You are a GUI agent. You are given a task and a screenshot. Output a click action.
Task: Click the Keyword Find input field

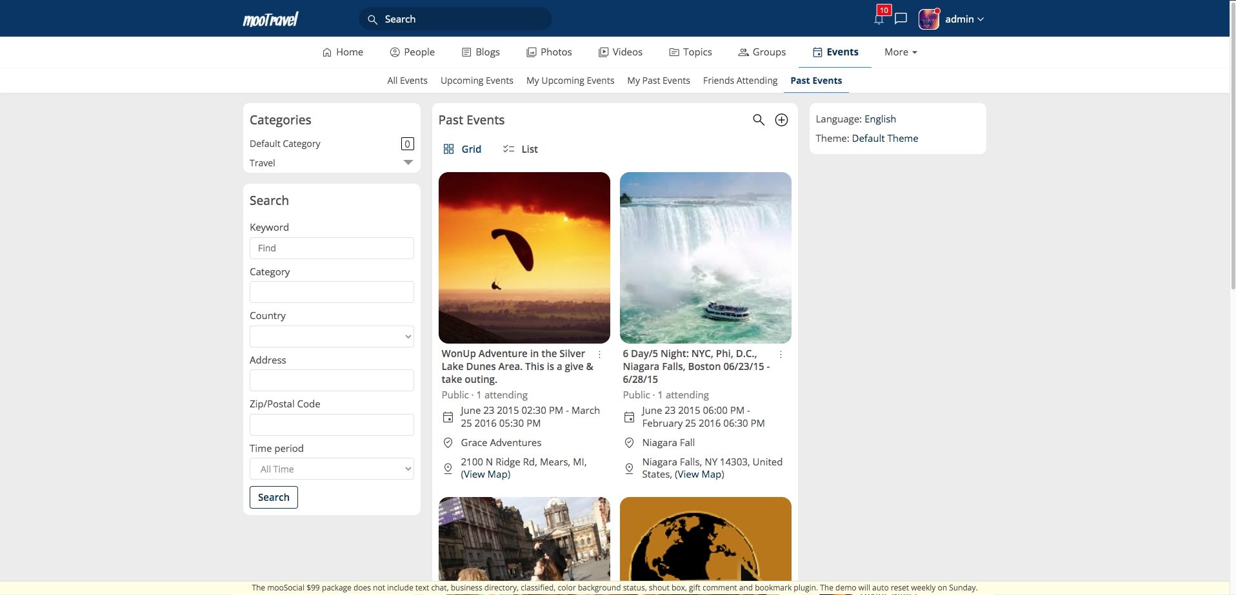332,248
